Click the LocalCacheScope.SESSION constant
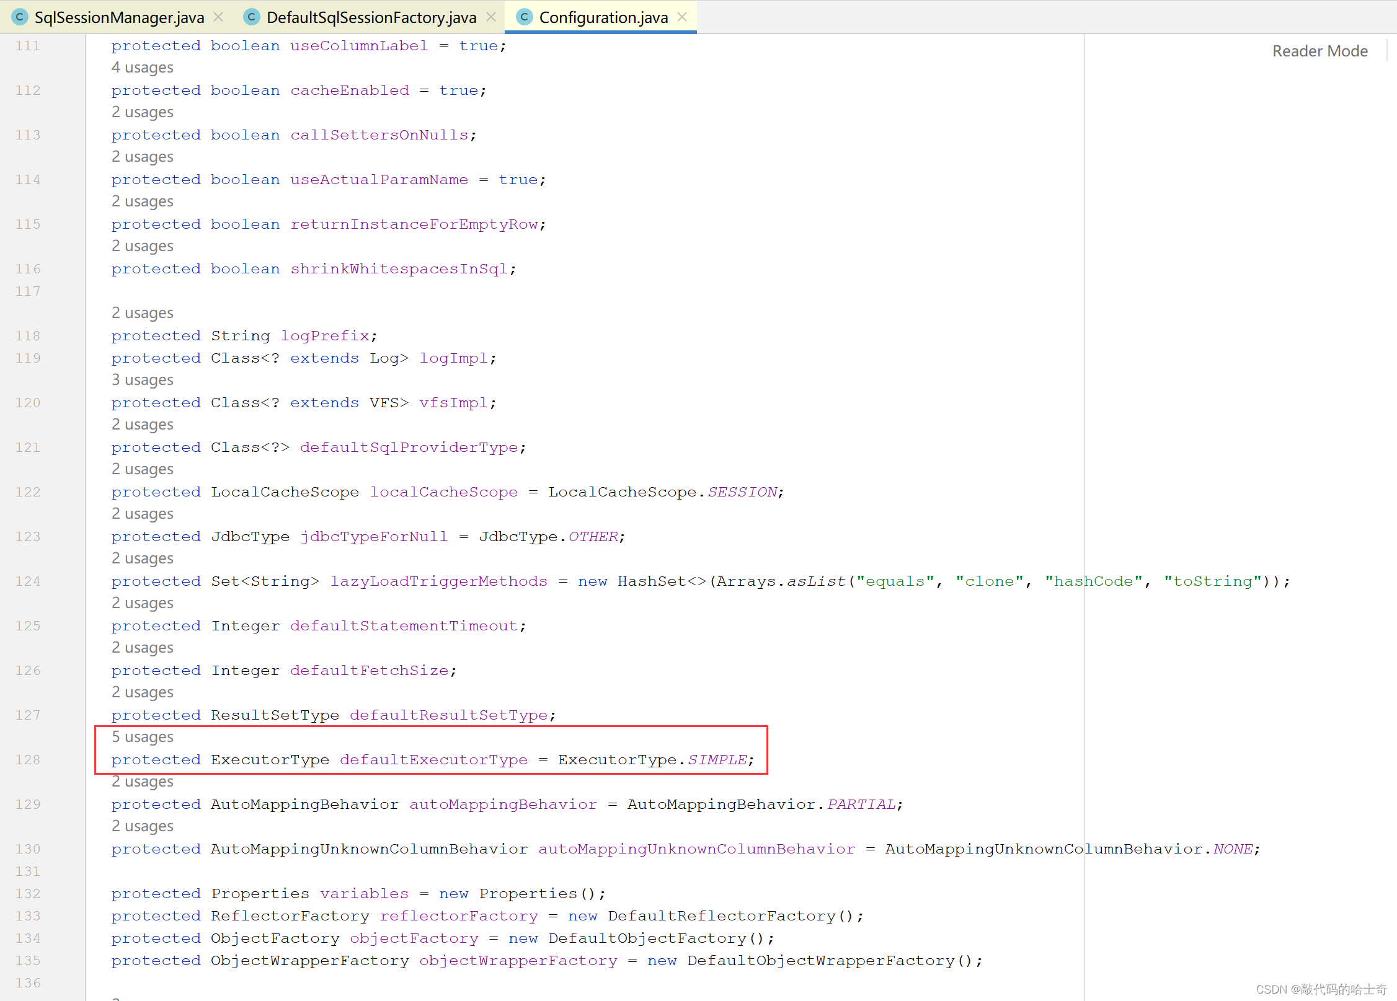Screen dimensions: 1397x1001 click(742, 492)
